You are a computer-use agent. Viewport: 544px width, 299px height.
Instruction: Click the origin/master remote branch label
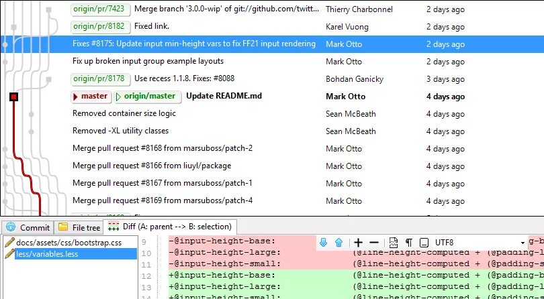pos(148,97)
